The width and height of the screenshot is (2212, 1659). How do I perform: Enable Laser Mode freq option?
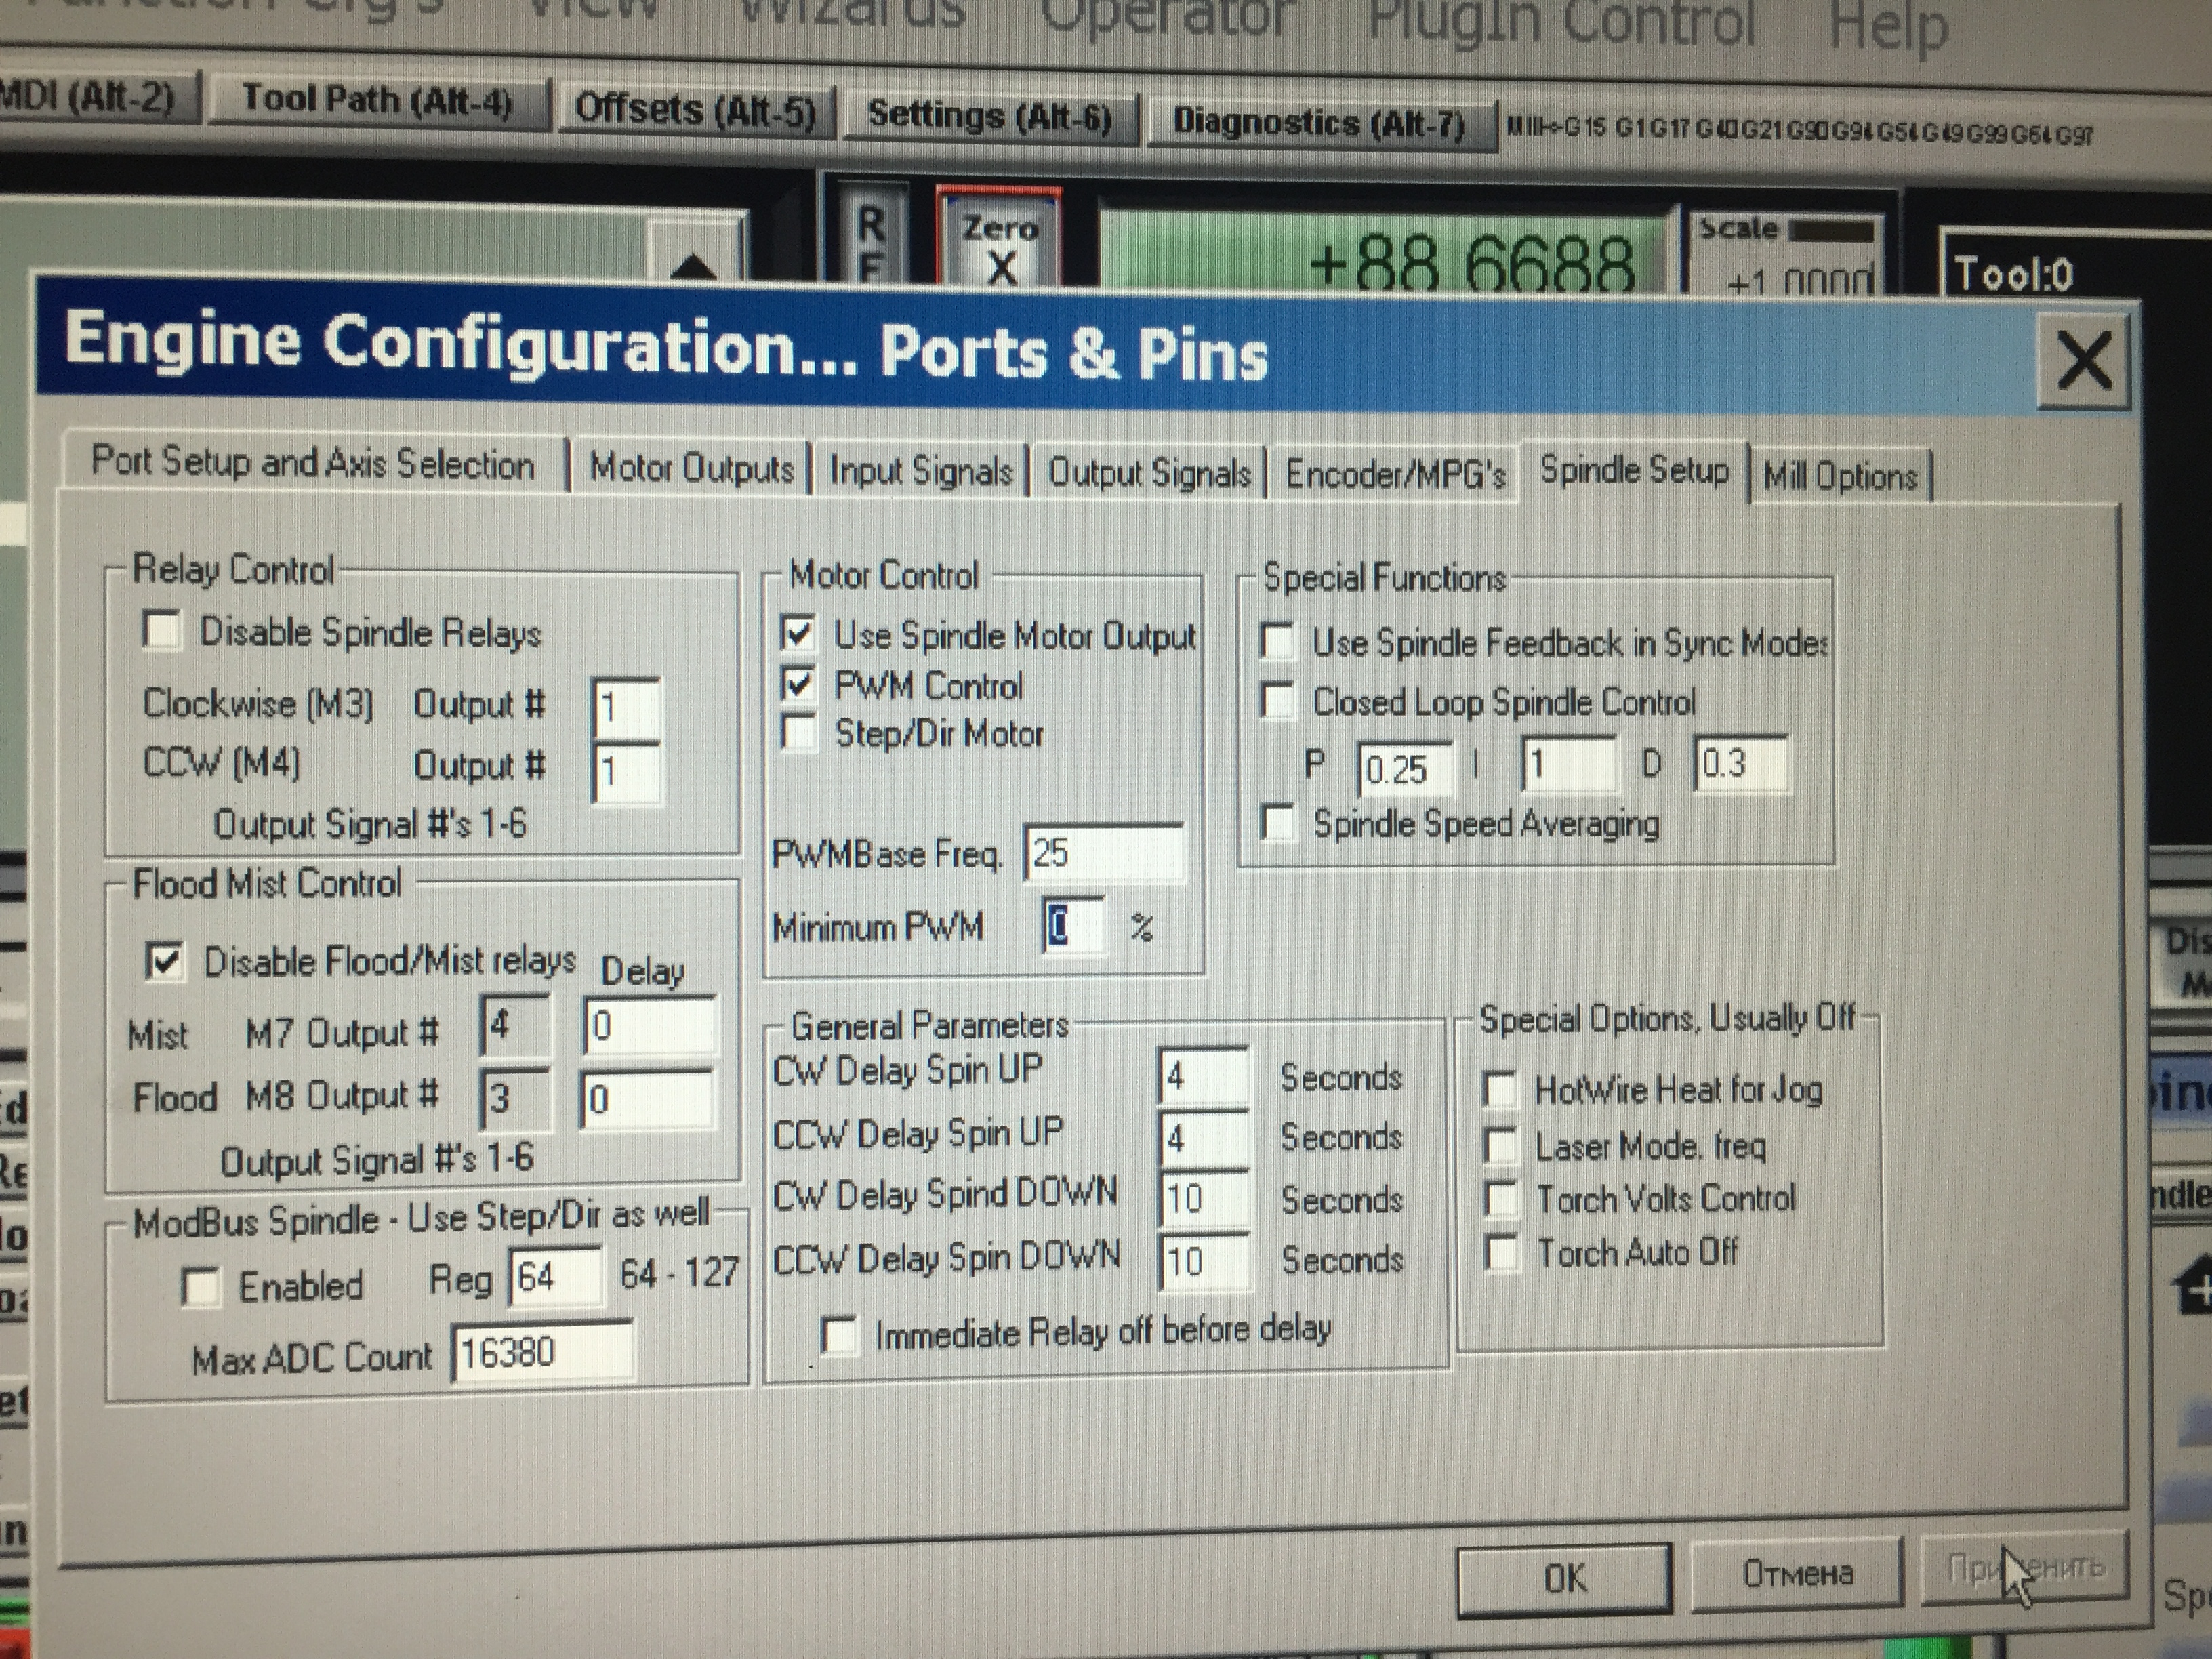[1500, 1145]
